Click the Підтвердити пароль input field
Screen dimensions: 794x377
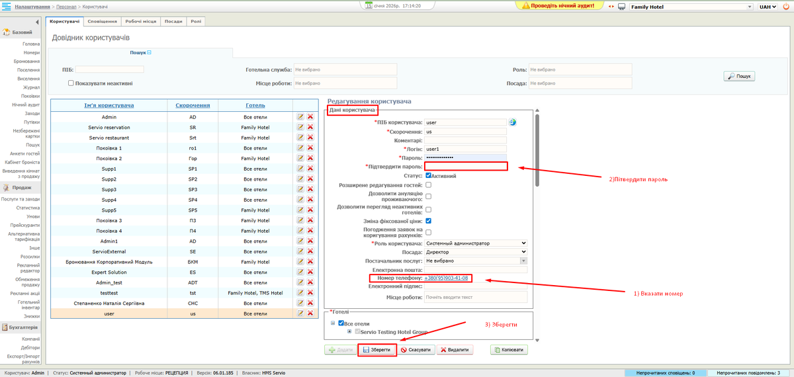point(466,167)
